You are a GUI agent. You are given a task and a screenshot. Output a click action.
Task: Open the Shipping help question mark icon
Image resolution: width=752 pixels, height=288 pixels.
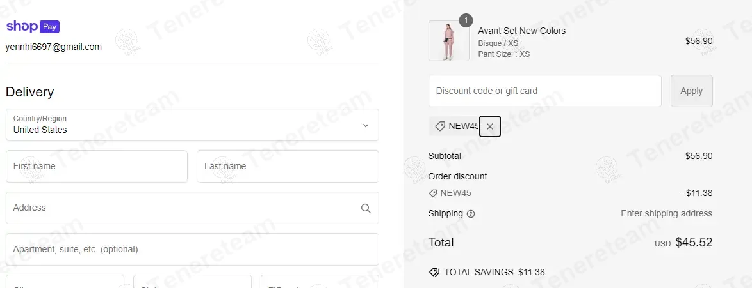(471, 214)
